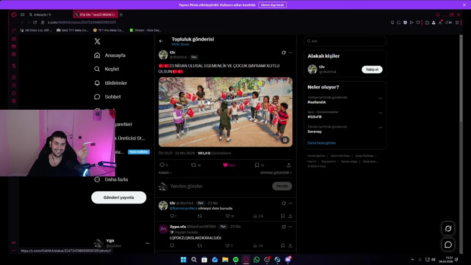This screenshot has width=471, height=265.
Task: Open Keşfet in the sidebar
Action: 107,69
